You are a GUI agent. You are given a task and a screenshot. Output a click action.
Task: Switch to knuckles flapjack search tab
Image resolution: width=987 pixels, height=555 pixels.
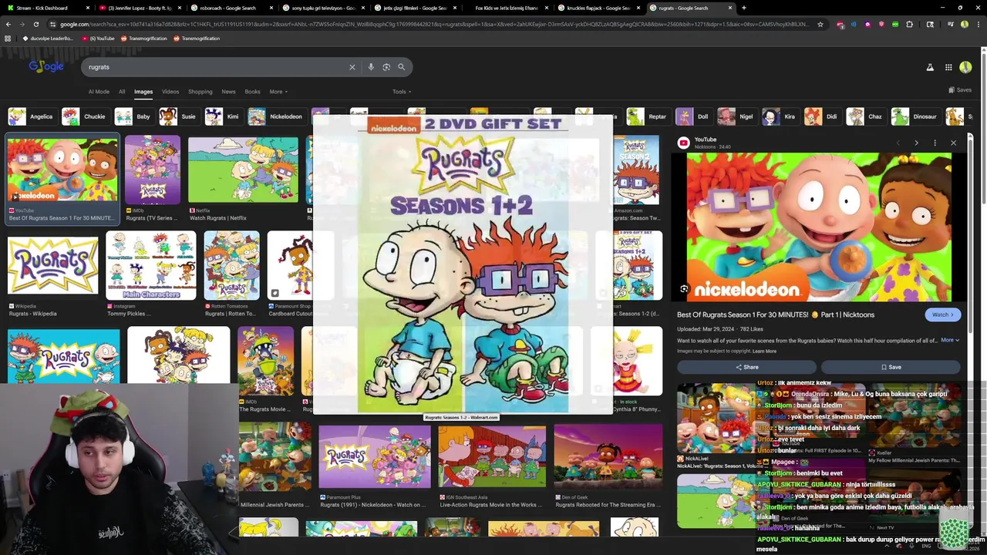(x=599, y=8)
